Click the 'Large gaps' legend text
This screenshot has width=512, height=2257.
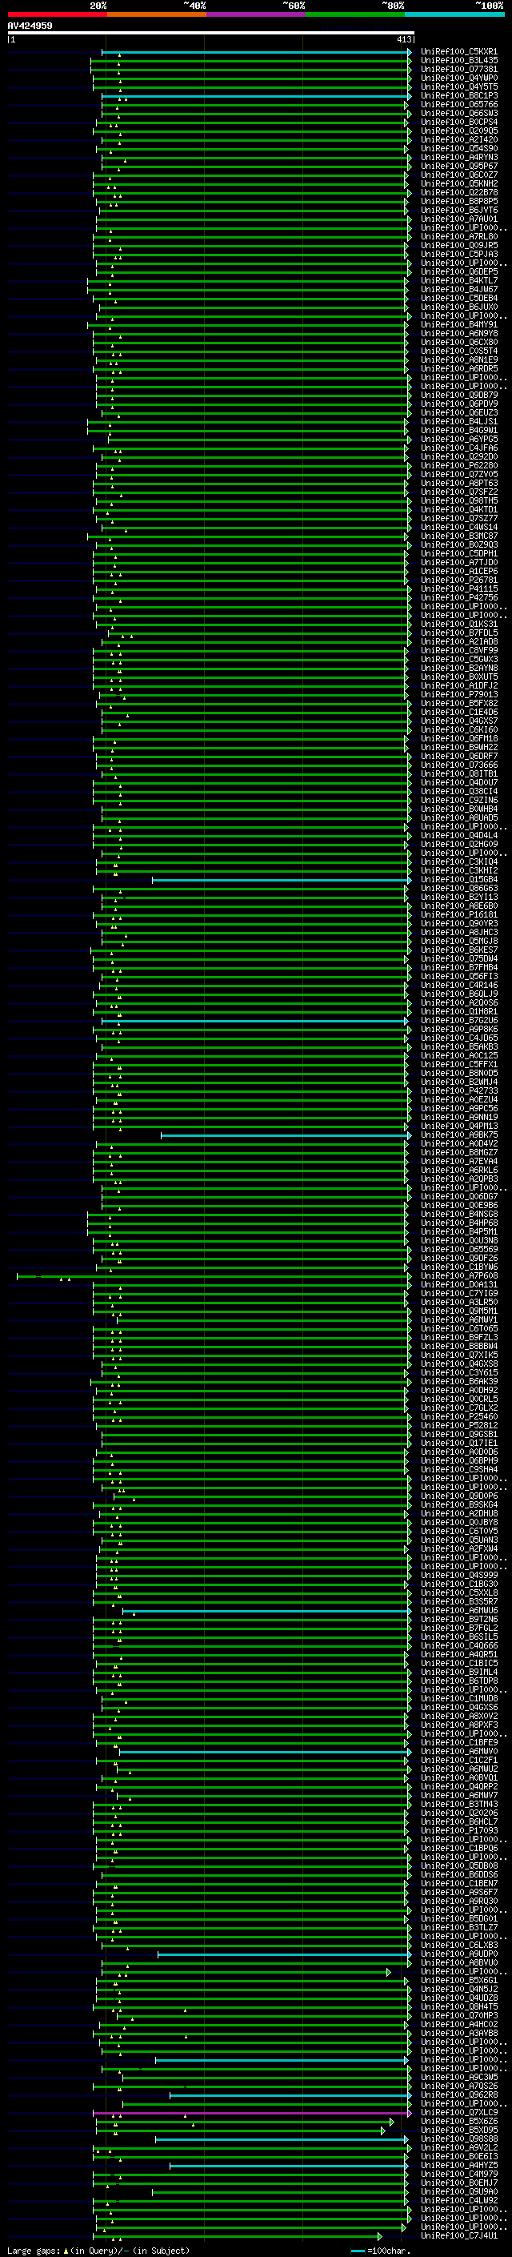coord(34,2251)
